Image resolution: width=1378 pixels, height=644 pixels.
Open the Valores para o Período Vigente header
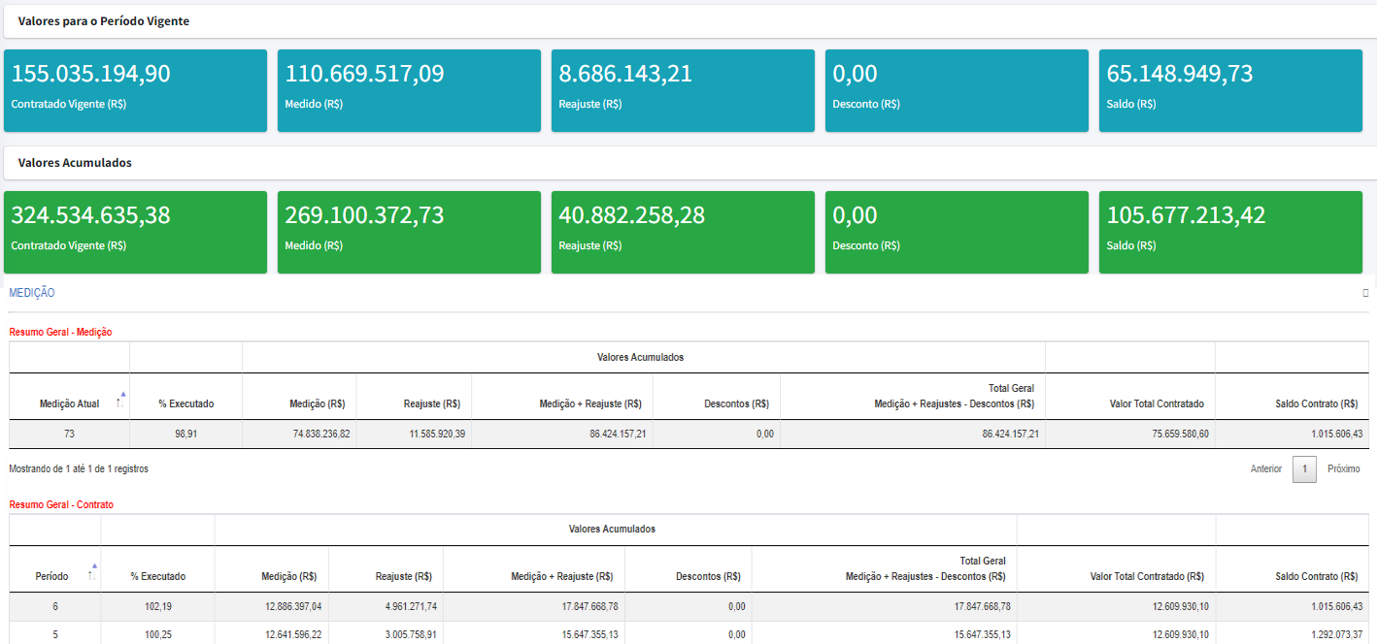pos(104,21)
